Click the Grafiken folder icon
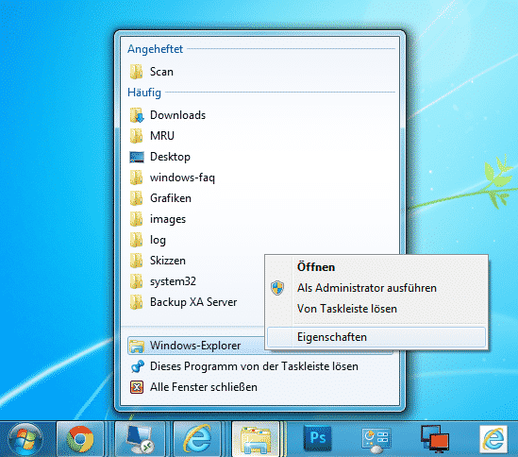This screenshot has width=518, height=457. (136, 198)
